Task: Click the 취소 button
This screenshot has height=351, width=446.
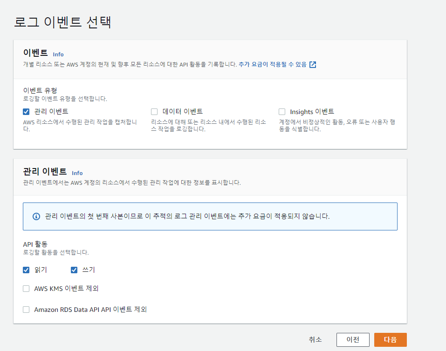Action: [x=315, y=340]
